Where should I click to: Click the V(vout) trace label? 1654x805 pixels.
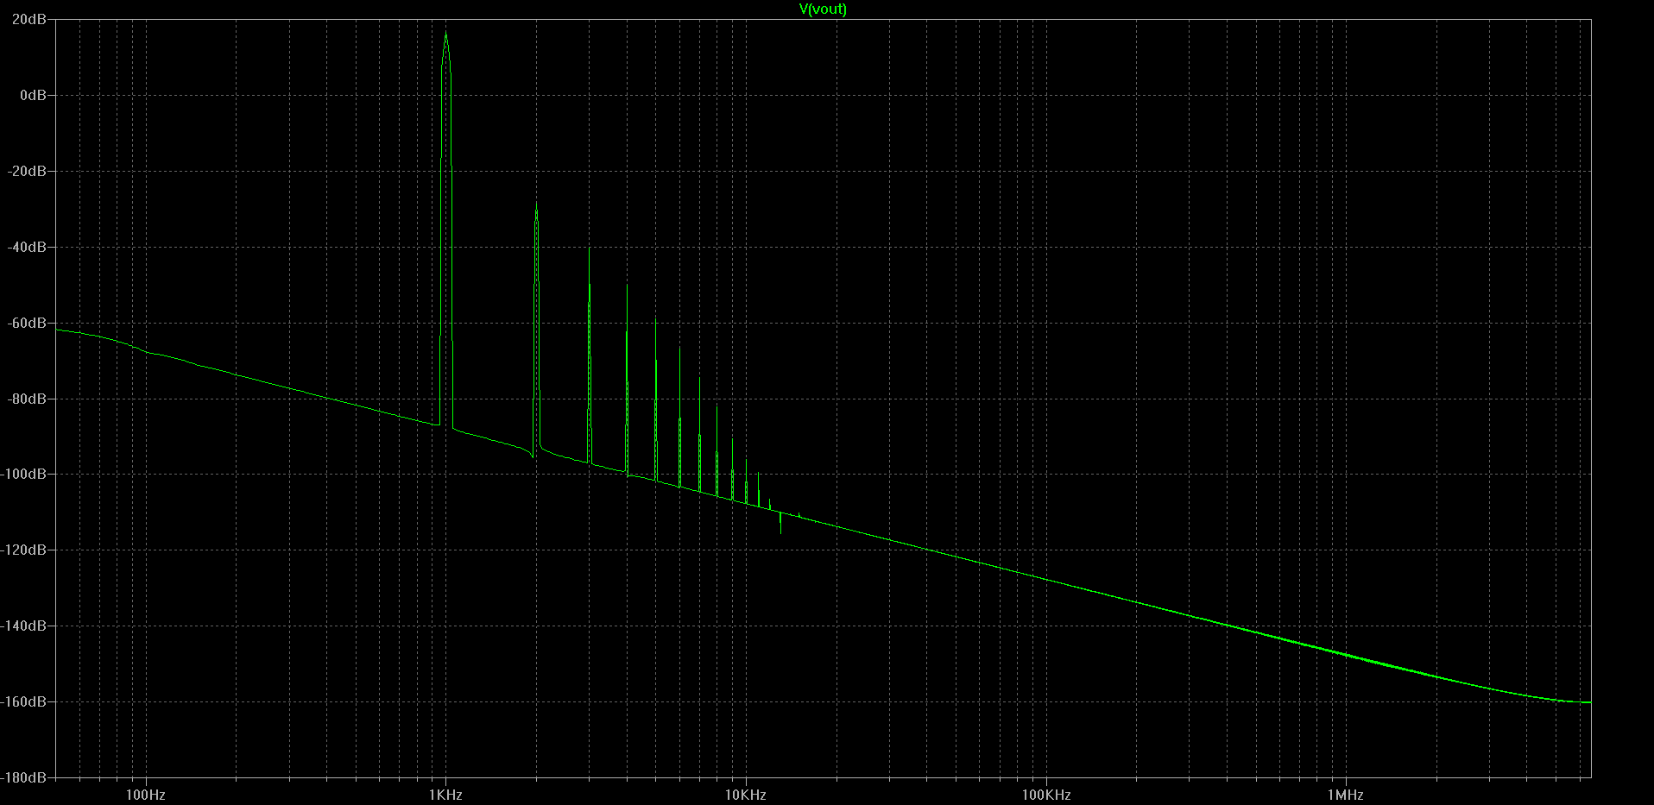(823, 9)
